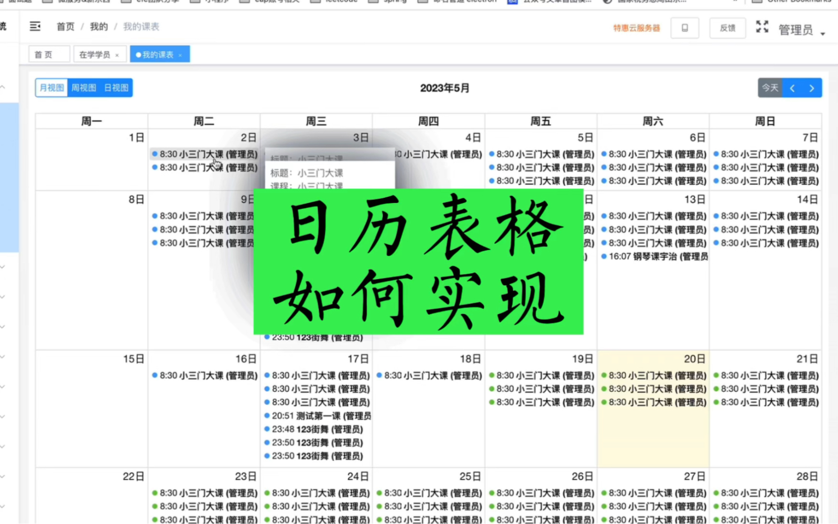Switch calendar to 周视图
Image resolution: width=838 pixels, height=524 pixels.
pyautogui.click(x=84, y=88)
